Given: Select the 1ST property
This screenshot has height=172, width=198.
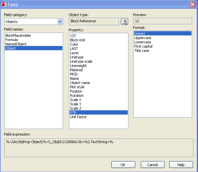Looking at the screenshot, I should (99, 36).
